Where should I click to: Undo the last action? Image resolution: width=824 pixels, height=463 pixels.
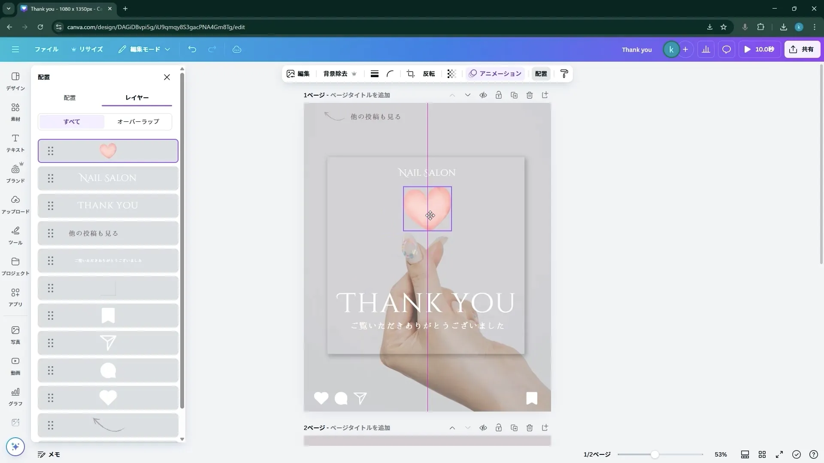(192, 49)
